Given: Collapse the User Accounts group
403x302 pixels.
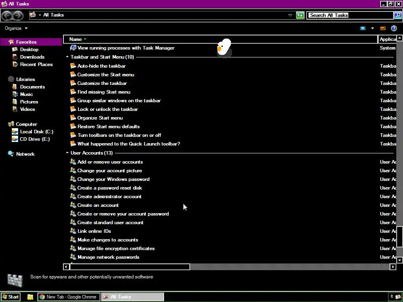Looking at the screenshot, I should pos(67,153).
